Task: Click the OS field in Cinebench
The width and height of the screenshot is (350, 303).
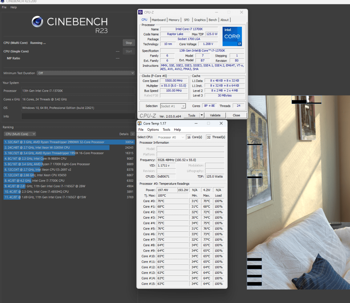Action: 78,108
